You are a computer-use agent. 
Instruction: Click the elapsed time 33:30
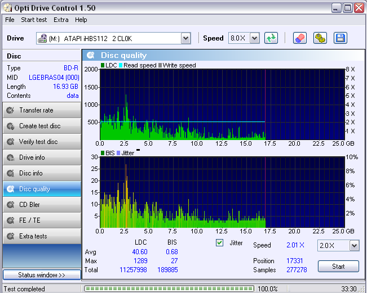349,289
